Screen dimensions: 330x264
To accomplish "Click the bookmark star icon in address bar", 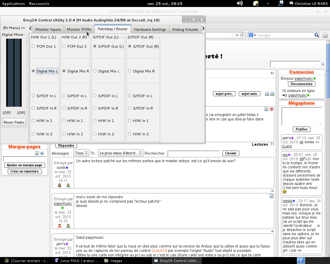I will pyautogui.click(x=233, y=35).
